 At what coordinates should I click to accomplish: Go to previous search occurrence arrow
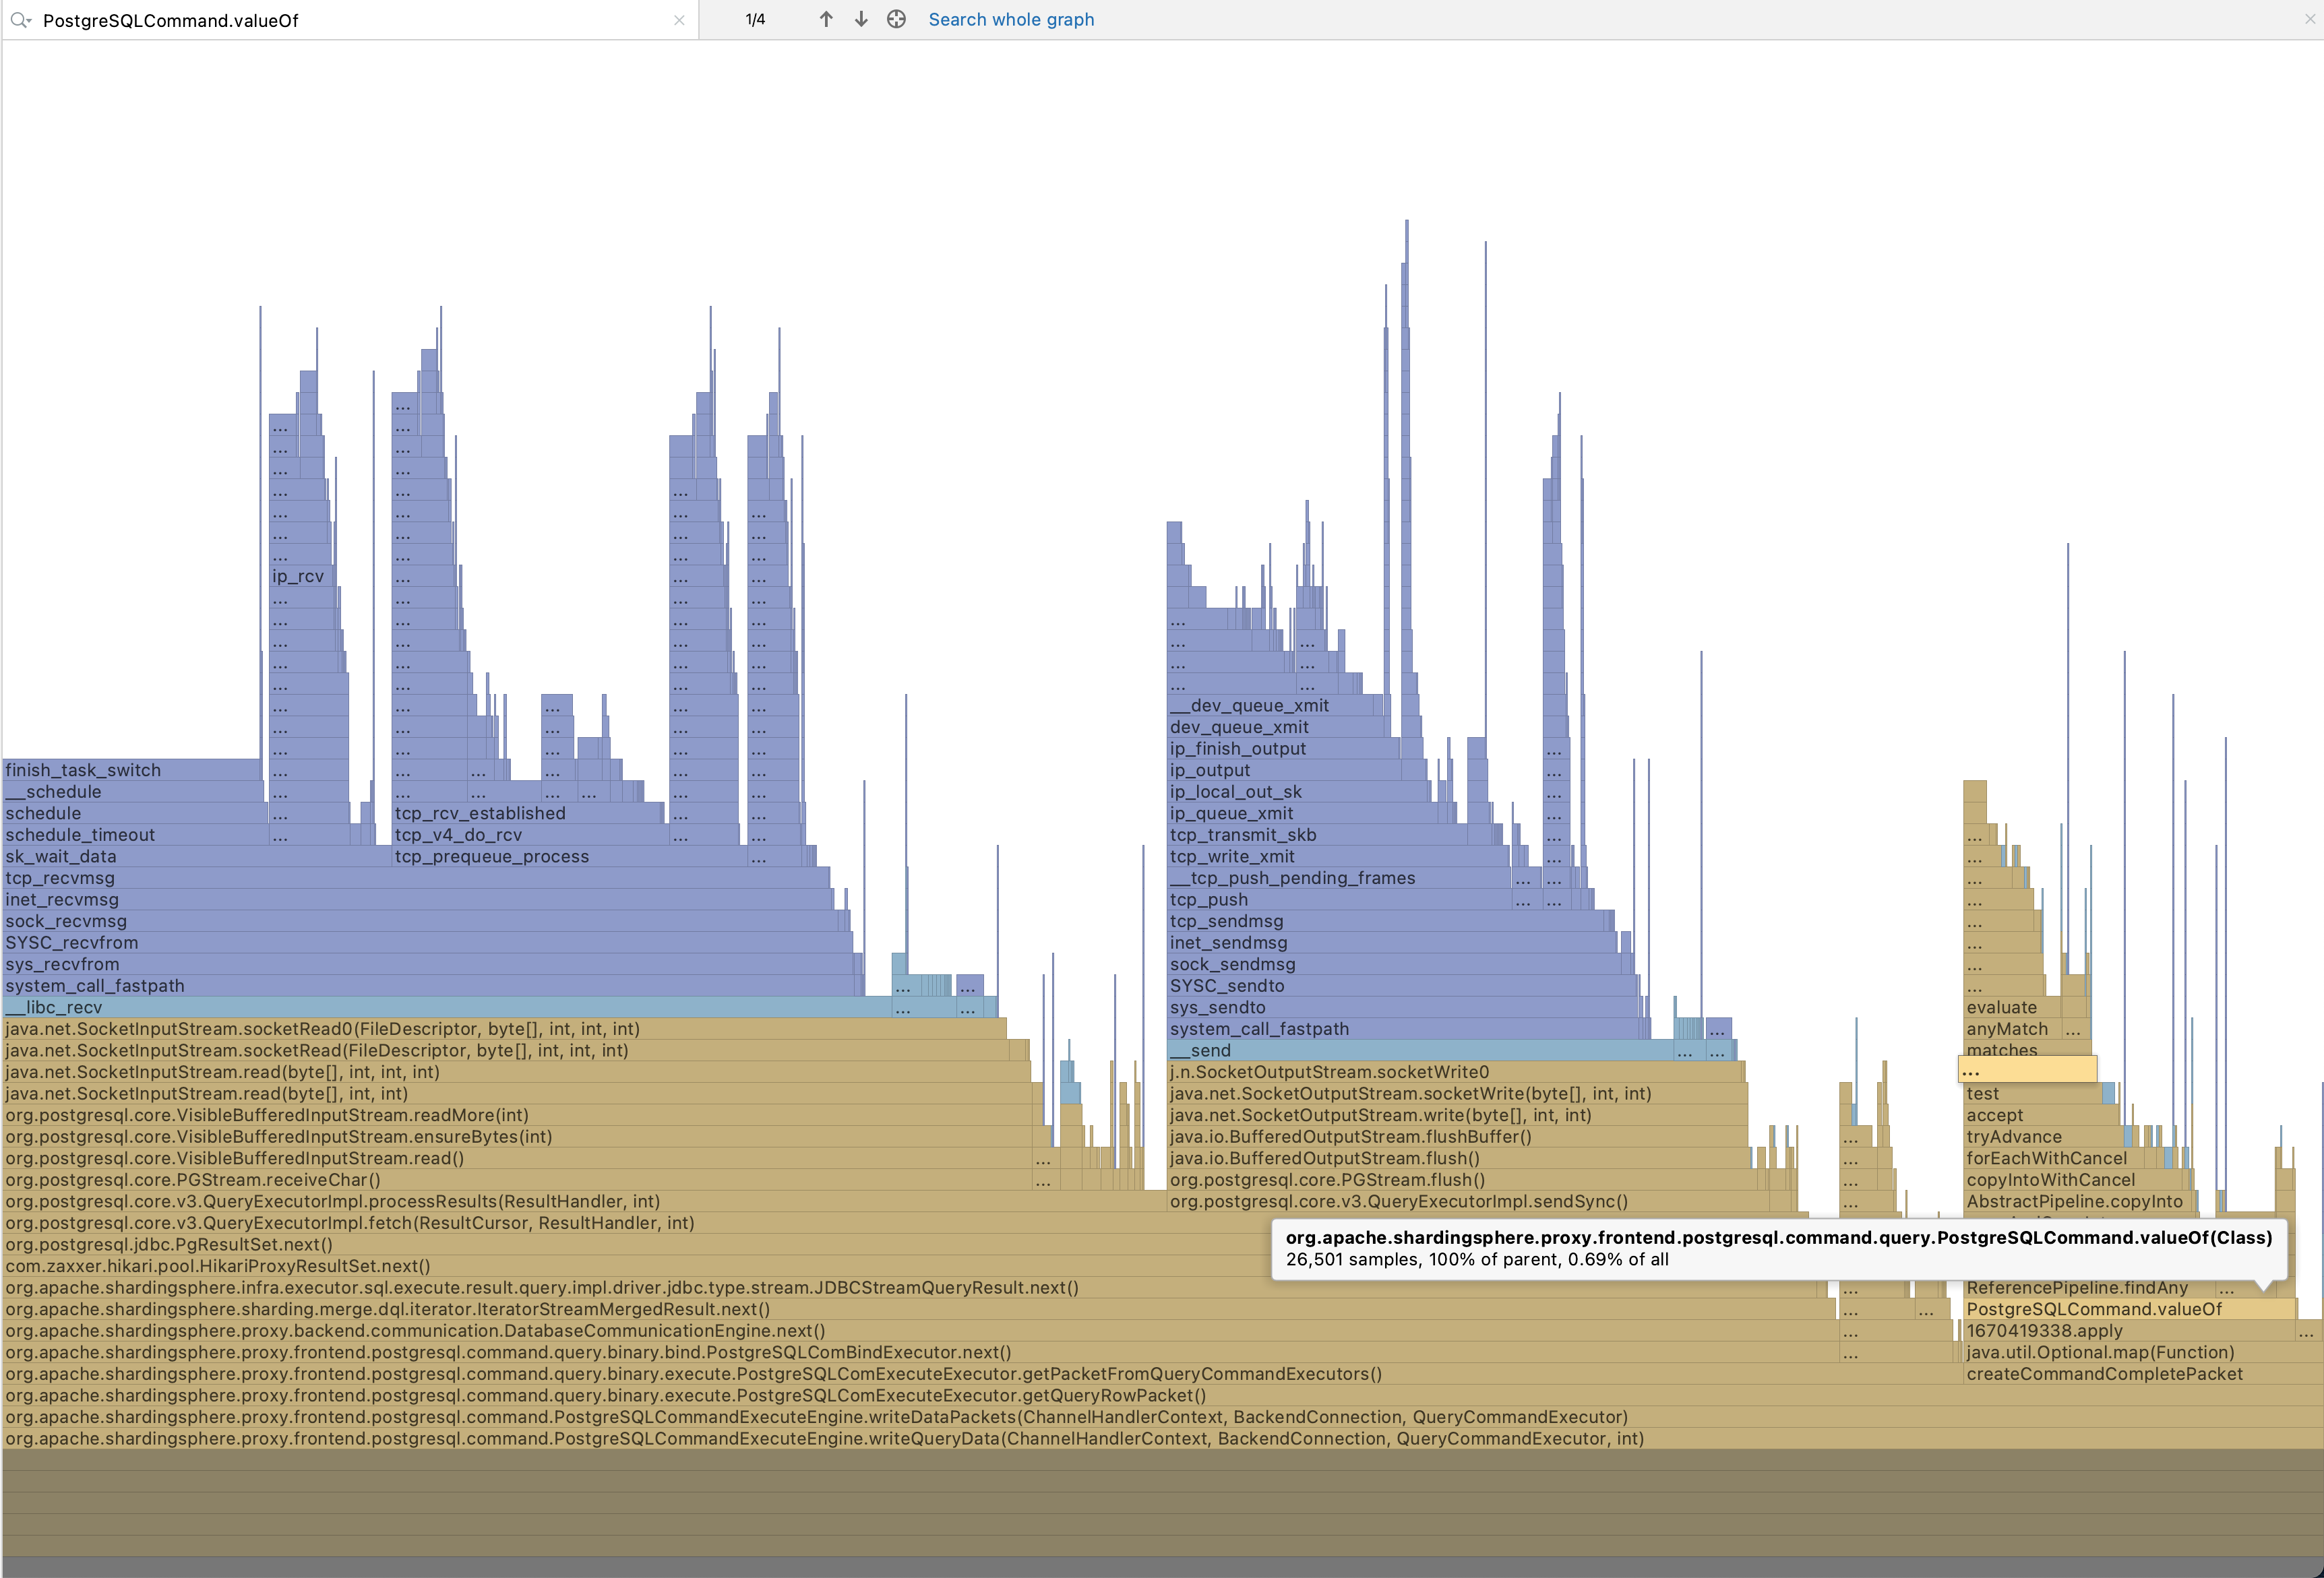[826, 20]
